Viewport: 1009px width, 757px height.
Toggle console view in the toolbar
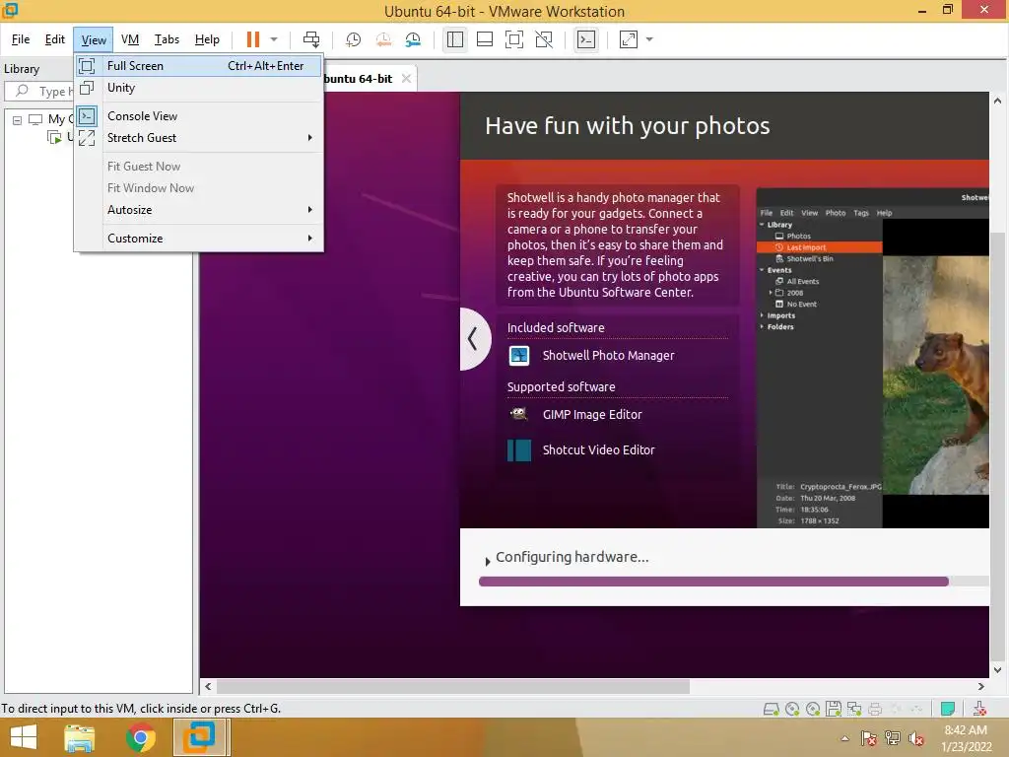tap(586, 39)
